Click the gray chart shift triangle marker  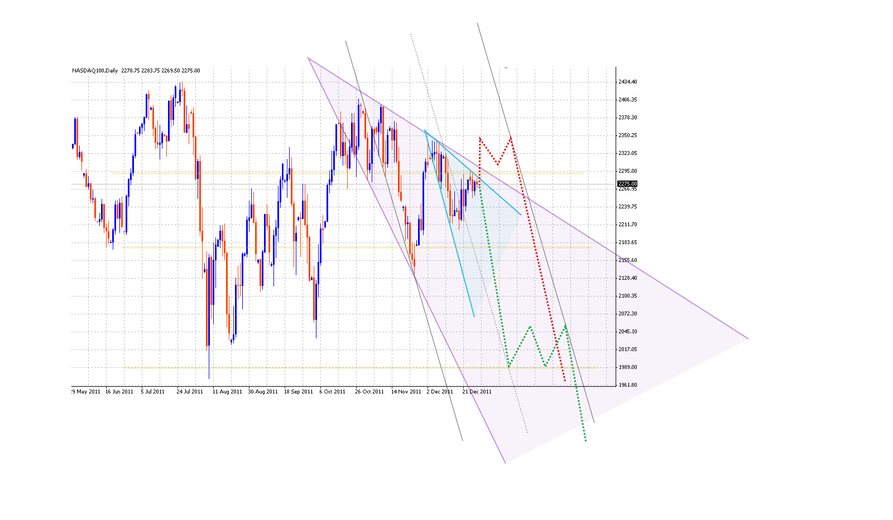[506, 67]
